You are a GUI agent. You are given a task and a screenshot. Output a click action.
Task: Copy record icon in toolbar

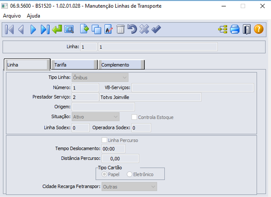pyautogui.click(x=96, y=29)
